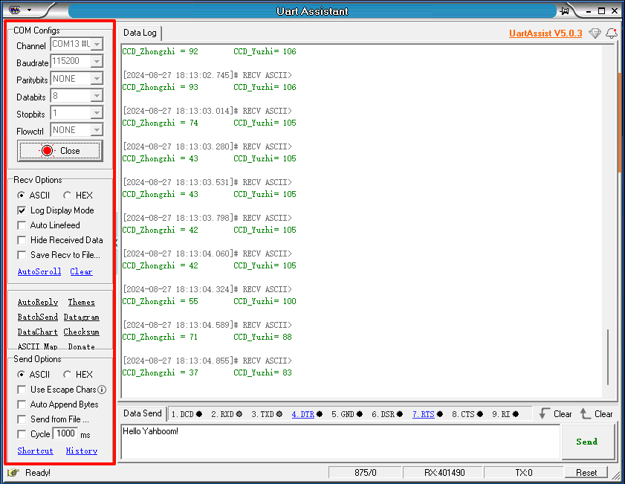Screen dimensions: 625x484
Task: Enable Auto Append Bytes checkbox
Action: 22,404
